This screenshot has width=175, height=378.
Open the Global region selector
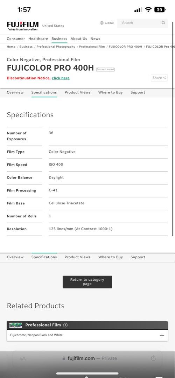(x=107, y=23)
